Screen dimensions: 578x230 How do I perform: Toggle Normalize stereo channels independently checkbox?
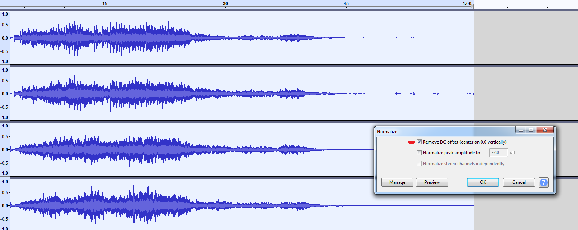point(419,163)
